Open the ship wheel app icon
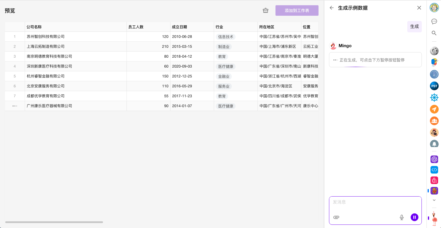 coord(434,98)
